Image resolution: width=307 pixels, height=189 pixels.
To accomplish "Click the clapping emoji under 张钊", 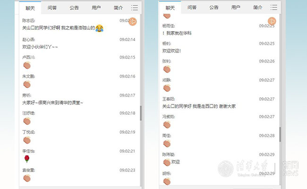I will [x=166, y=69].
